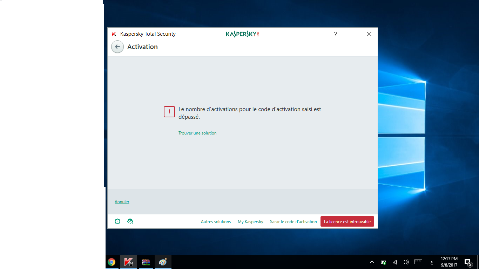Image resolution: width=479 pixels, height=269 pixels.
Task: Minimize the Kaspersky Total Security window
Action: [x=352, y=34]
